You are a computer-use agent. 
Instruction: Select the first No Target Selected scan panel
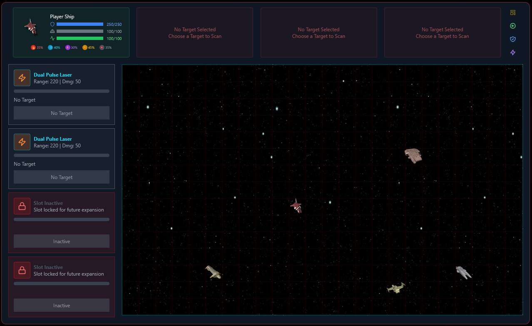[195, 32]
